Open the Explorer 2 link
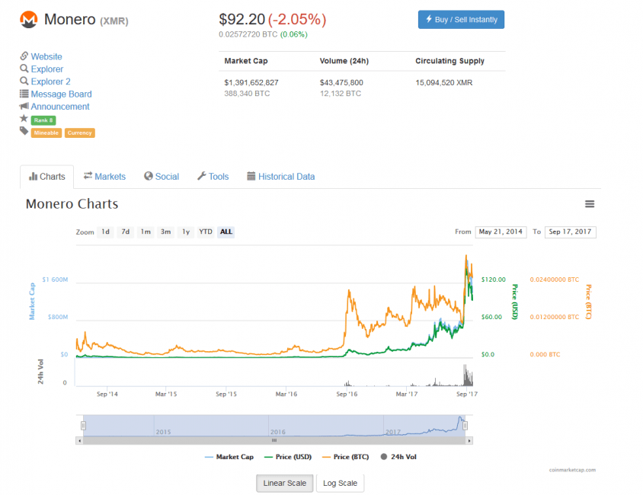 point(50,81)
